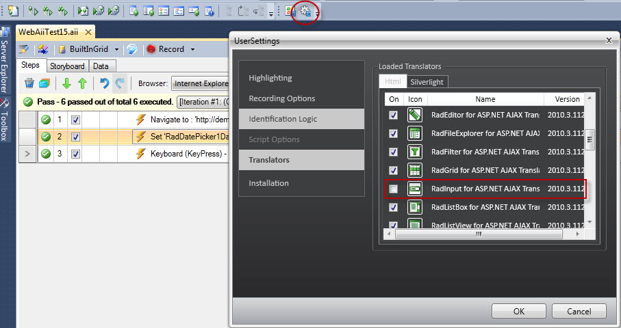Move step up with the green up arrow

pyautogui.click(x=82, y=83)
